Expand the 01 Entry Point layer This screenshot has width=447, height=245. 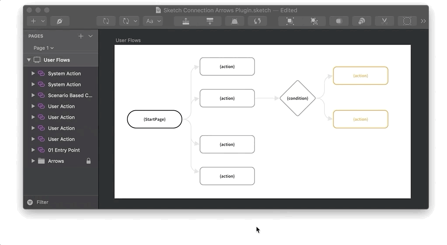click(x=33, y=150)
